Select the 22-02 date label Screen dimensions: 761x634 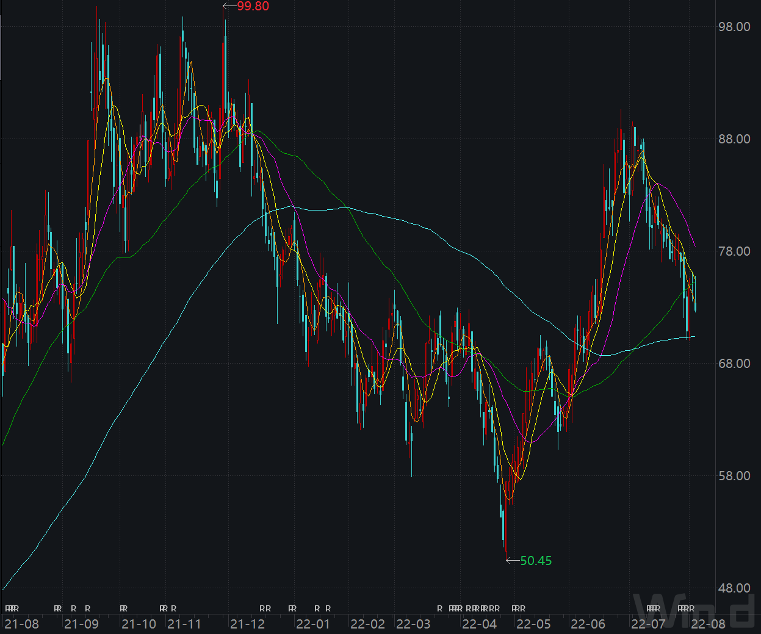(367, 624)
